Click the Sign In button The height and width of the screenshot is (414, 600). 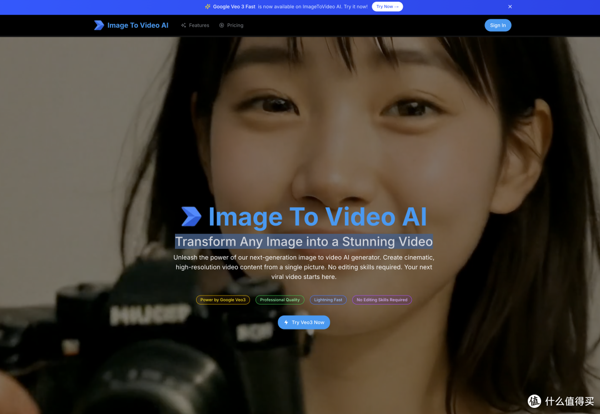click(x=498, y=25)
